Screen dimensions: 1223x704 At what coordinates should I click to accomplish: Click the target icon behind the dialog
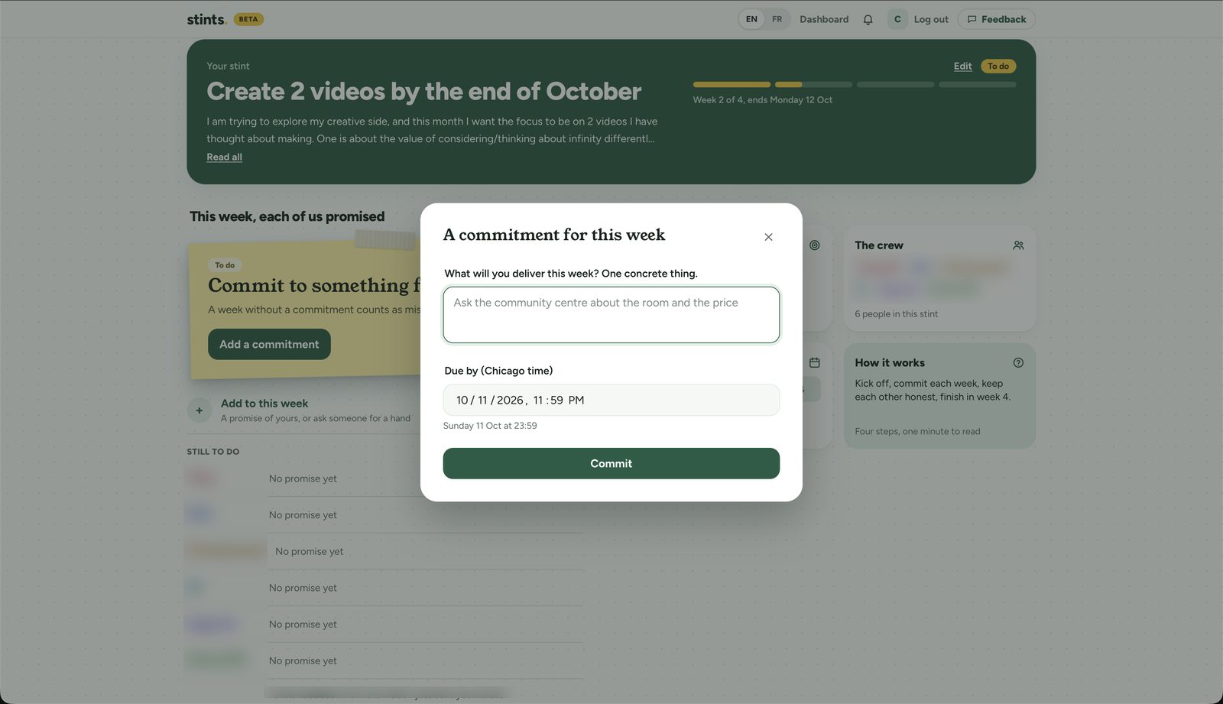point(815,245)
